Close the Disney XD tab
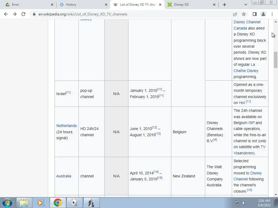This screenshot has width=278, height=208. pos(214,5)
